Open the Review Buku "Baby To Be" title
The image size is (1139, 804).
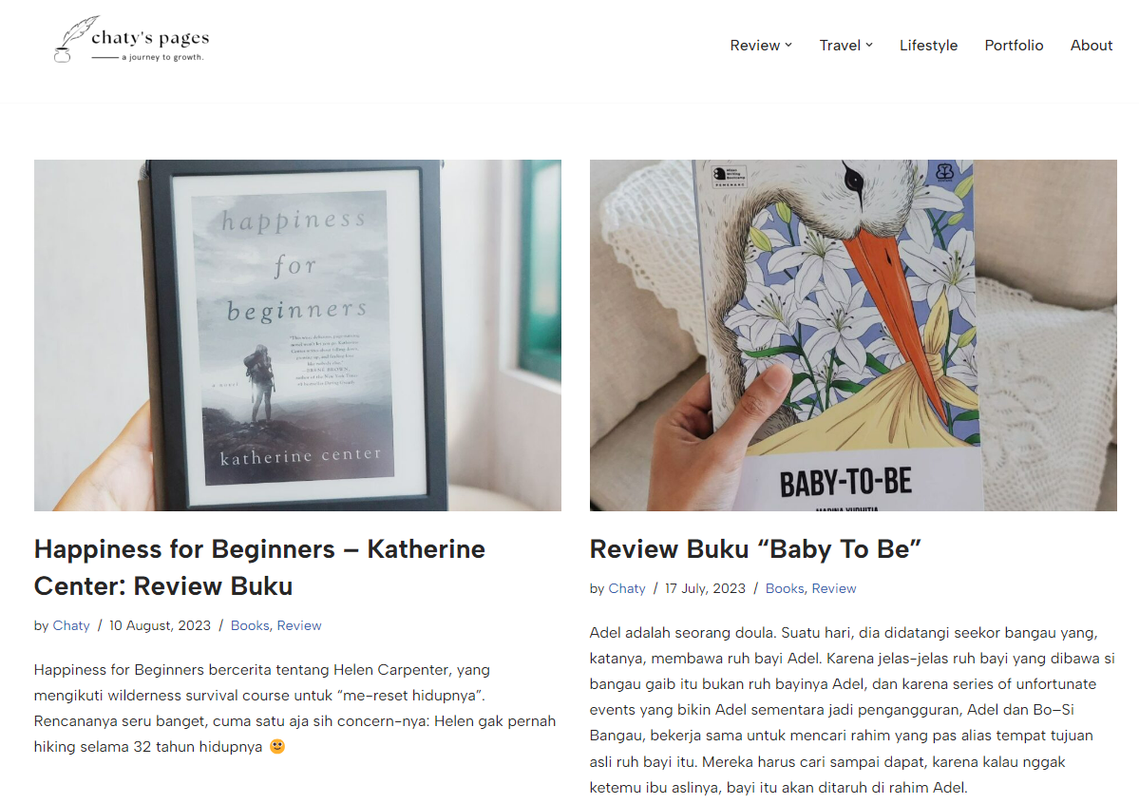pyautogui.click(x=754, y=549)
